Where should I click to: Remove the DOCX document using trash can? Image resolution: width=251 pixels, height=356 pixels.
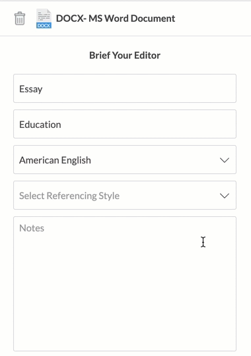click(x=20, y=18)
